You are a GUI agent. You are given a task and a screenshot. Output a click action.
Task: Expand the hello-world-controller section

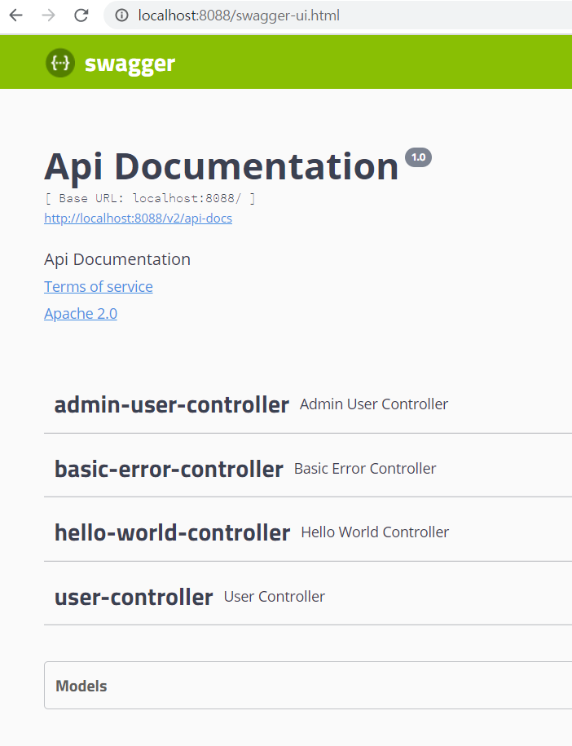pyautogui.click(x=308, y=532)
